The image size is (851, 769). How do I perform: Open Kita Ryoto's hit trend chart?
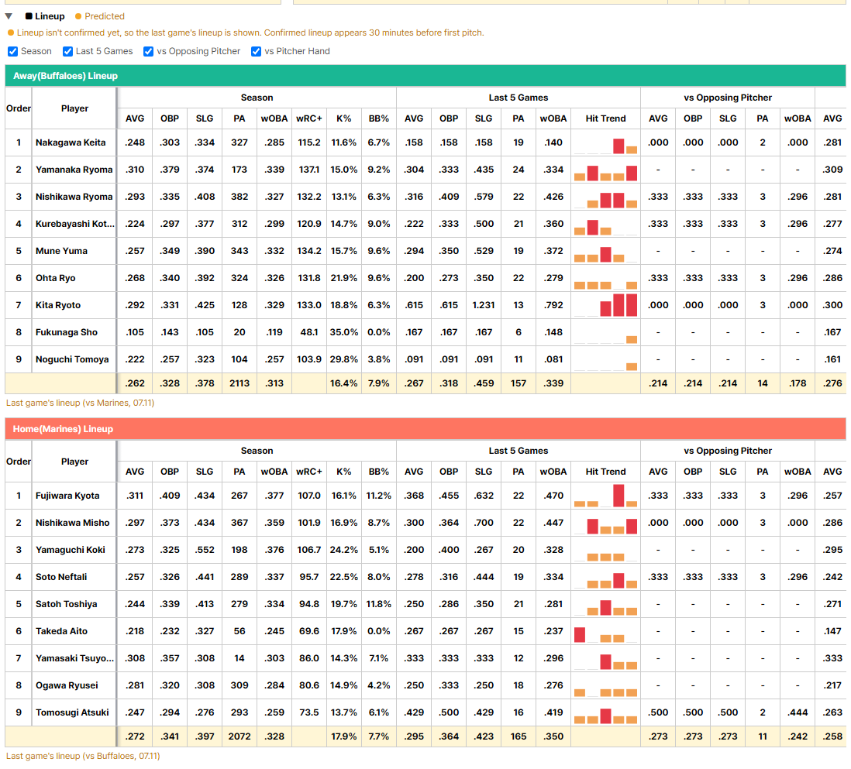605,305
